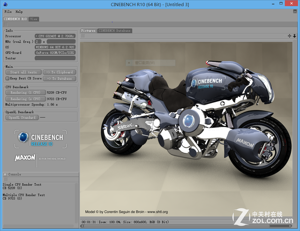This screenshot has height=231, width=300.
Task: Click the MAXON logo
Action: [25, 158]
